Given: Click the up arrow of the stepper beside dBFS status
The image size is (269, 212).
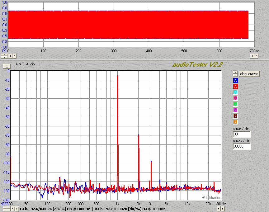Looking at the screenshot, I should point(7,208).
